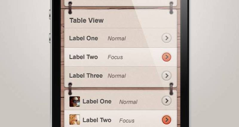This screenshot has width=239, height=127.
Task: Click the Normal status beside the sunglasses avatar row
Action: coord(128,102)
